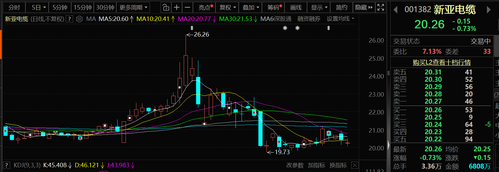Click the help question mark beside 新亚电缆
Viewport: 499px width, 172px height.
pyautogui.click(x=69, y=19)
